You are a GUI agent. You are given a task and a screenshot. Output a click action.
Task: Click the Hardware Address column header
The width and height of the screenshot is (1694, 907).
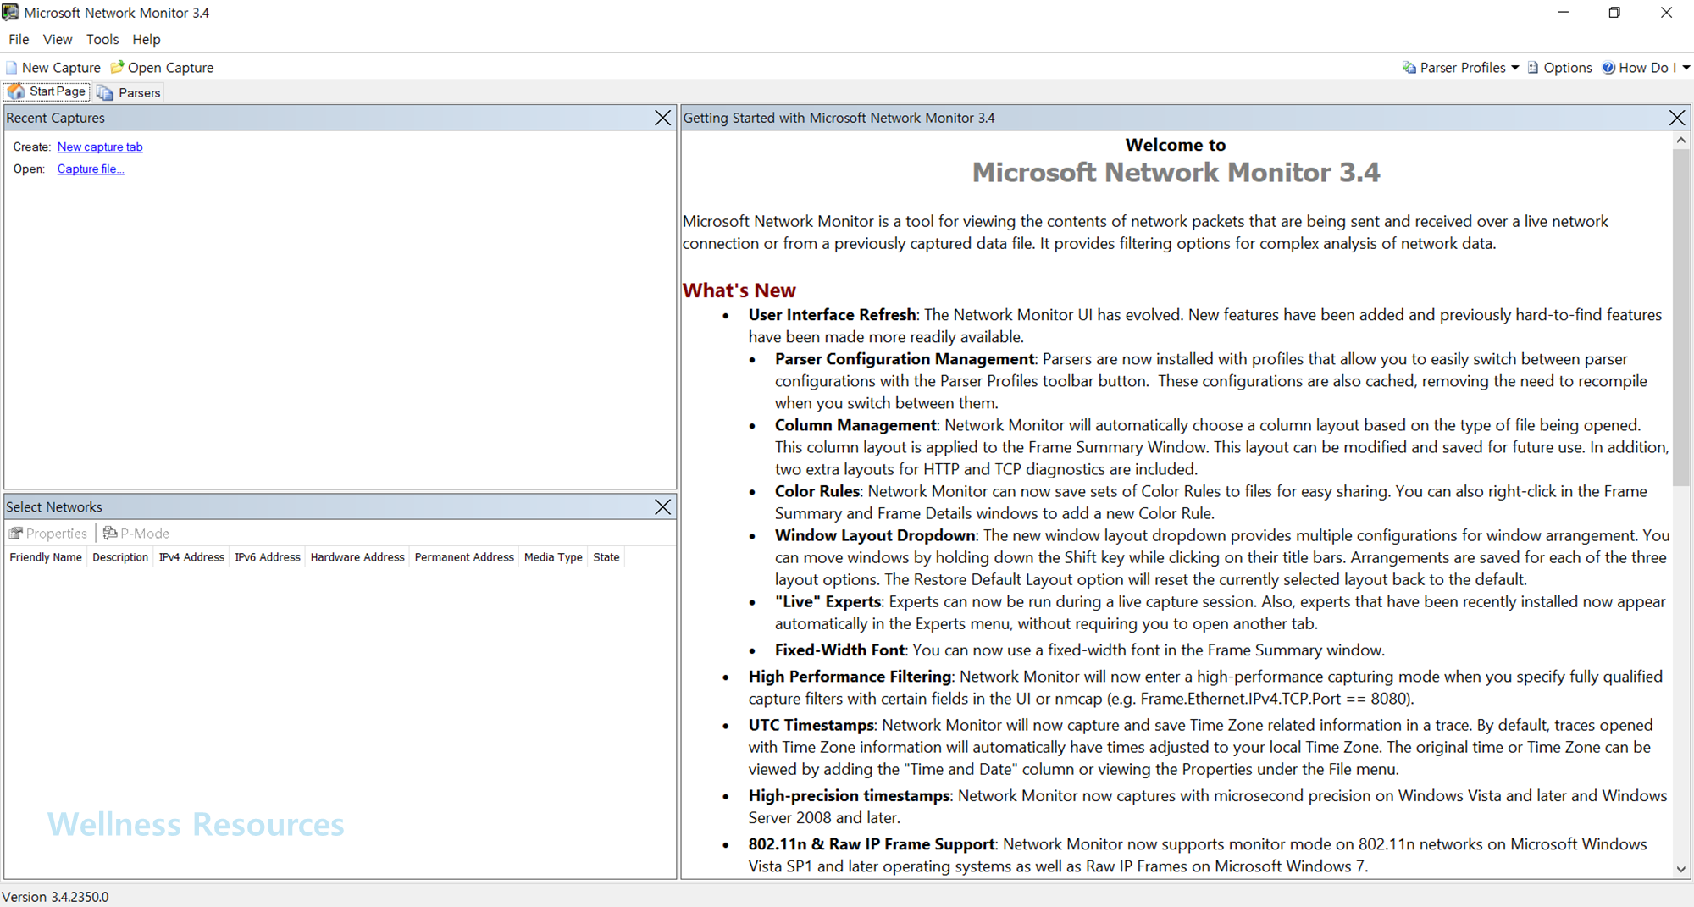tap(357, 557)
